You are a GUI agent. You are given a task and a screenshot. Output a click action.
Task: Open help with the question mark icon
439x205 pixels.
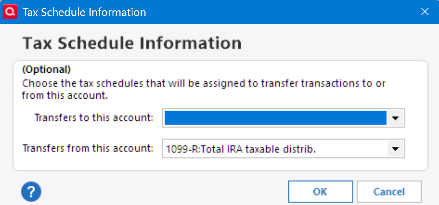(31, 192)
